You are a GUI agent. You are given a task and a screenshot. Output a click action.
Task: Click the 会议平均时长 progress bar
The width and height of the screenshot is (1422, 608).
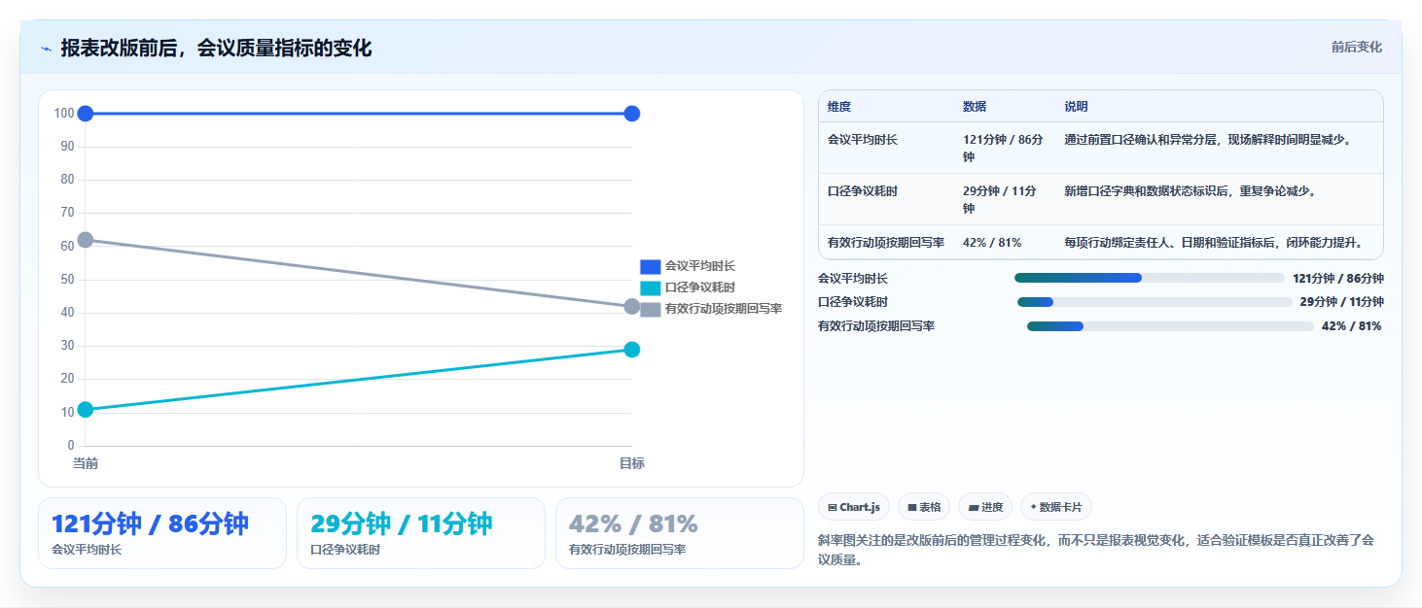(1150, 278)
